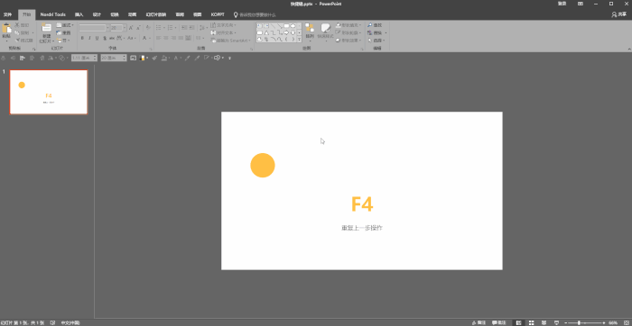This screenshot has width=632, height=326.
Task: Expand the font size dropdown
Action: pos(125,28)
